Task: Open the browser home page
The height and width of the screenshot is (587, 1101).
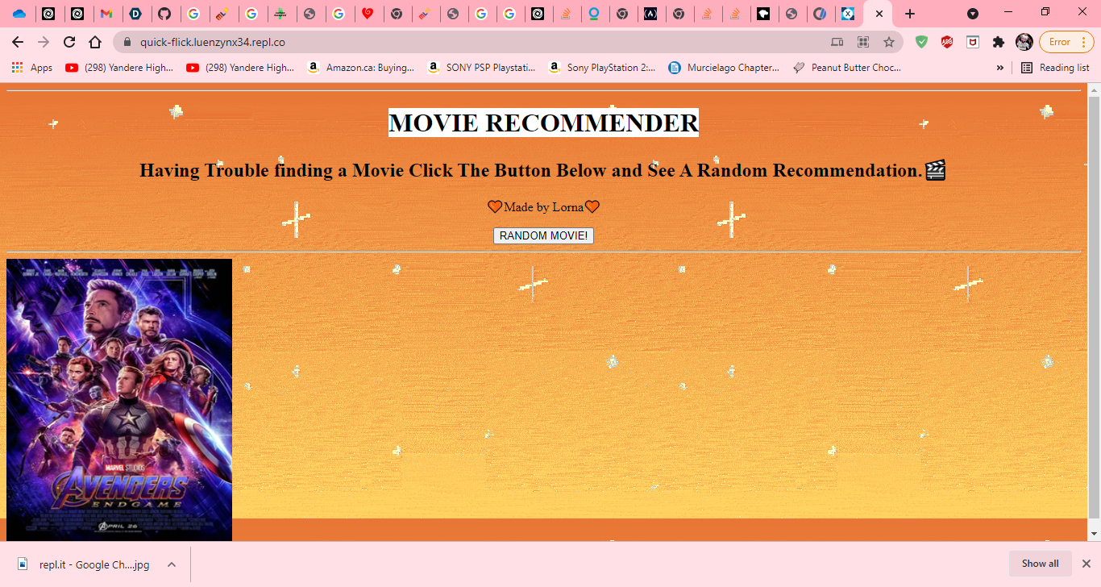Action: tap(95, 42)
